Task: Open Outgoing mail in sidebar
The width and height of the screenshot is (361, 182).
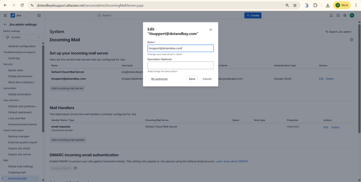Action: tap(17, 172)
